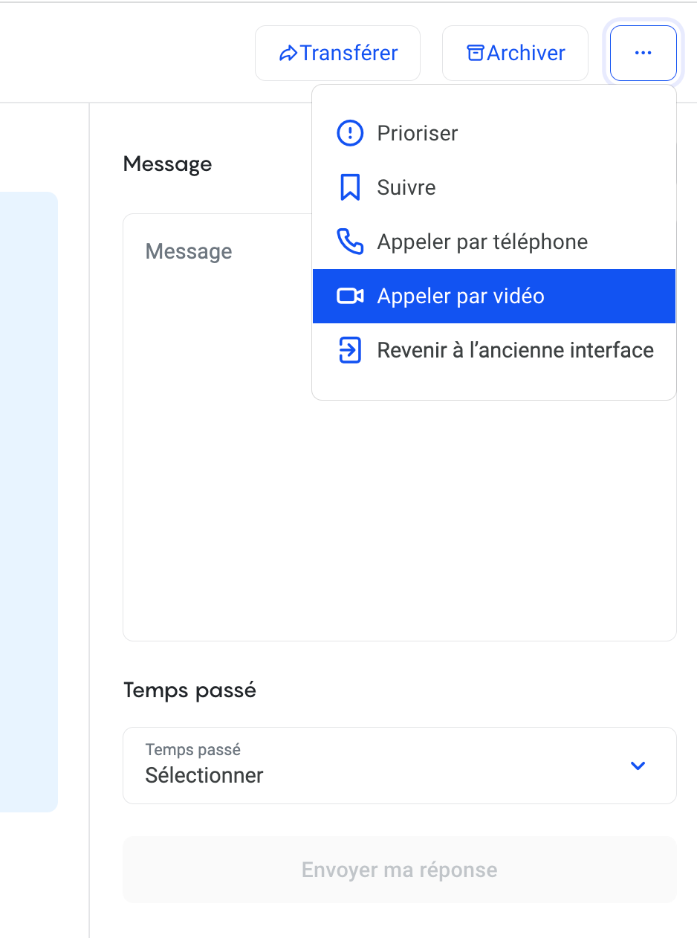
Task: Click the phone handset icon
Action: pyautogui.click(x=350, y=242)
